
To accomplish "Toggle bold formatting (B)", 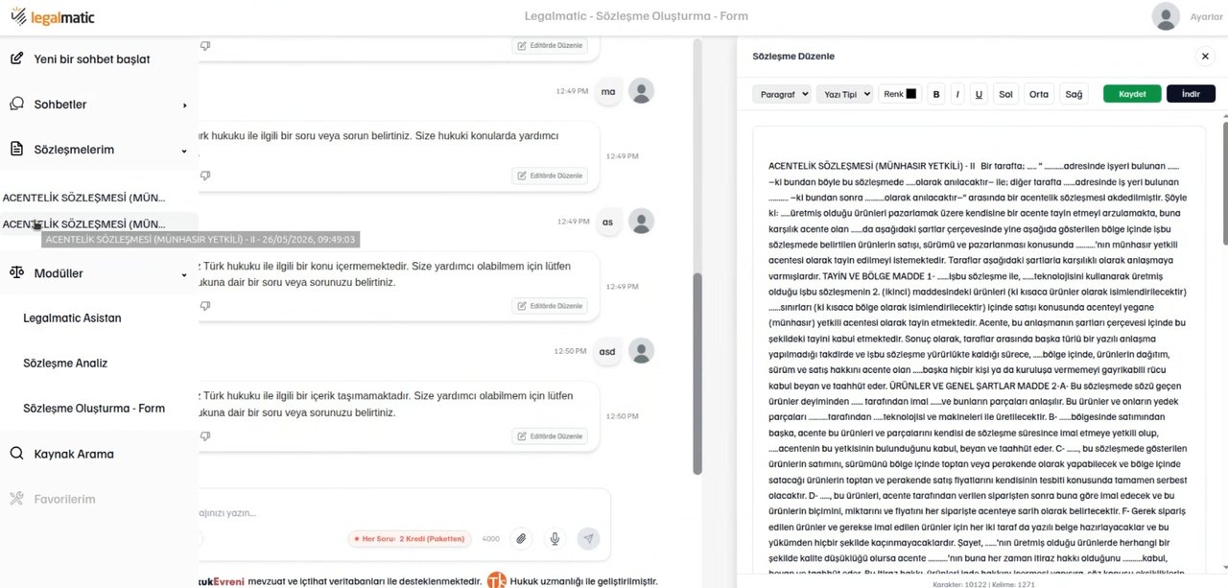I will (x=936, y=94).
